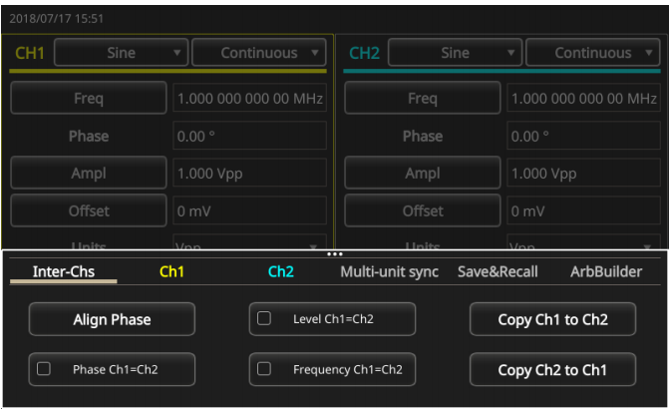Click the CH1 frequency value field

click(249, 99)
